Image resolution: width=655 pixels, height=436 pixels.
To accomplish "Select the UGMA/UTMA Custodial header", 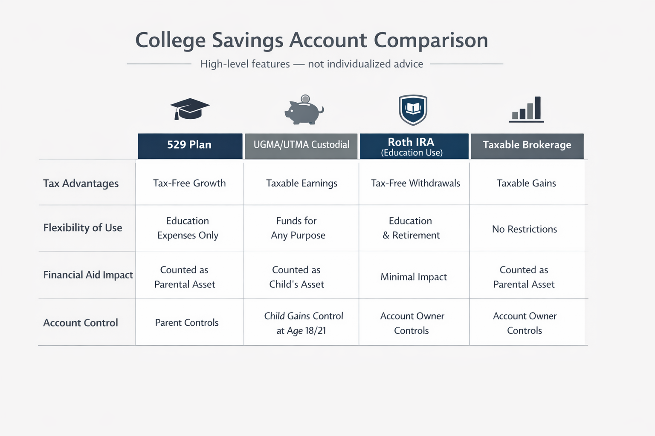I will (301, 146).
